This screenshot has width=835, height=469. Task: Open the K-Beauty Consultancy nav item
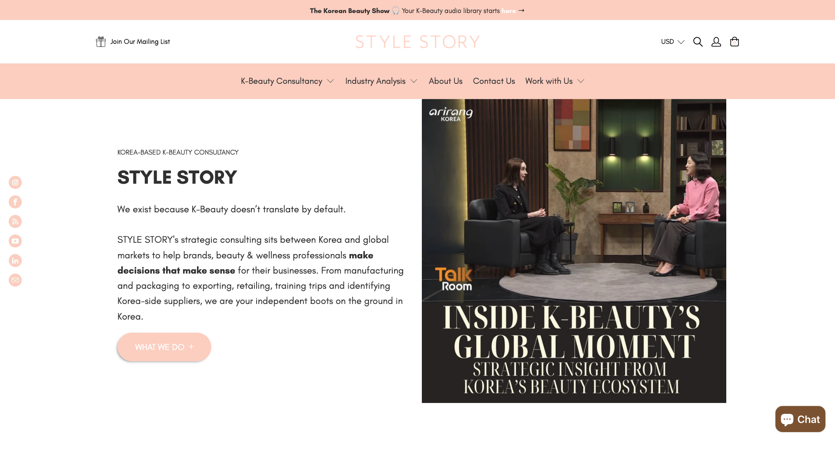[281, 81]
